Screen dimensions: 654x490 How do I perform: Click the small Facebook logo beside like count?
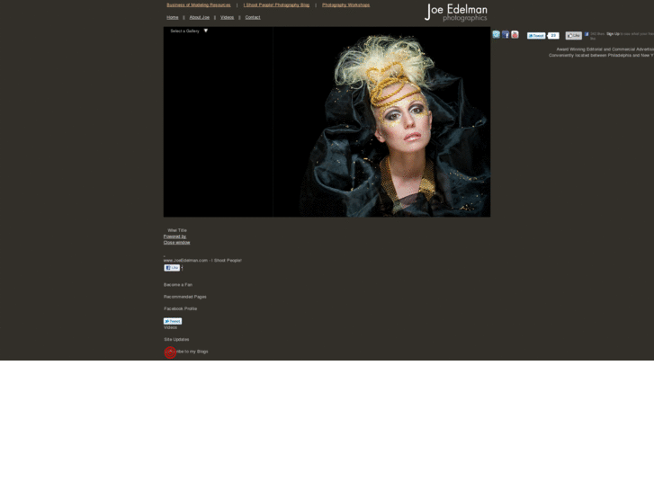coord(587,34)
